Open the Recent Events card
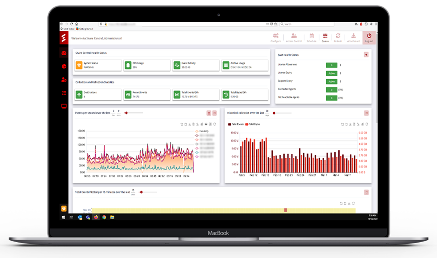The height and width of the screenshot is (258, 437). click(147, 94)
